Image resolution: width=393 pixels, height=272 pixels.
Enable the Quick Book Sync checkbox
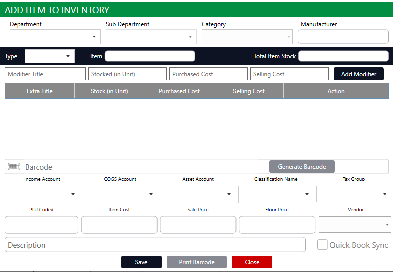[x=322, y=245]
